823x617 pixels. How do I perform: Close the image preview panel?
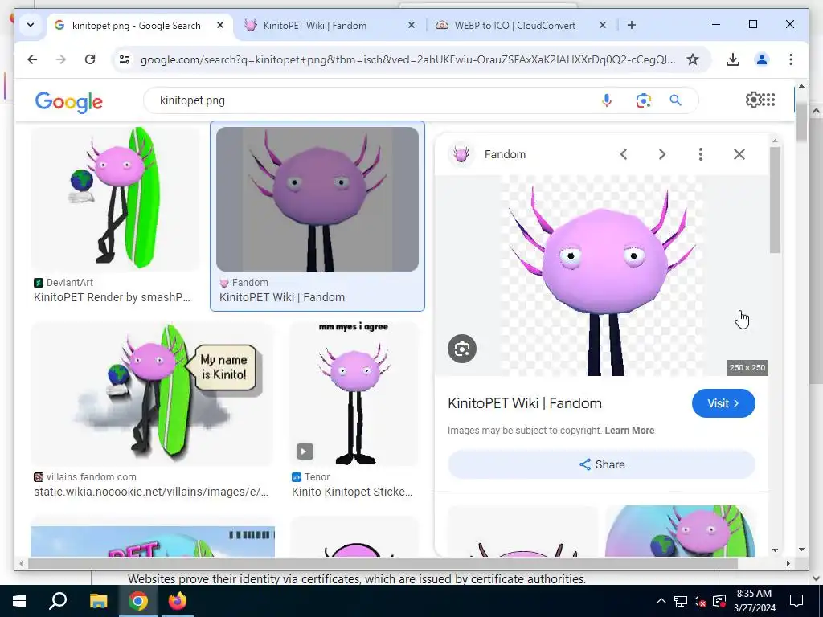pyautogui.click(x=739, y=154)
